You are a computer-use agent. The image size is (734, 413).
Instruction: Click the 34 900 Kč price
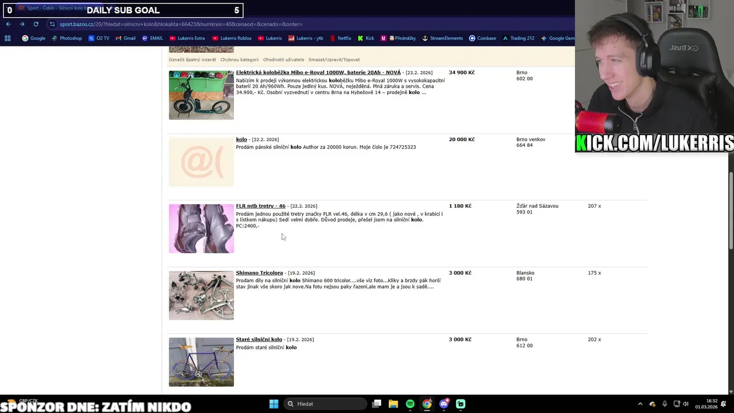point(462,73)
